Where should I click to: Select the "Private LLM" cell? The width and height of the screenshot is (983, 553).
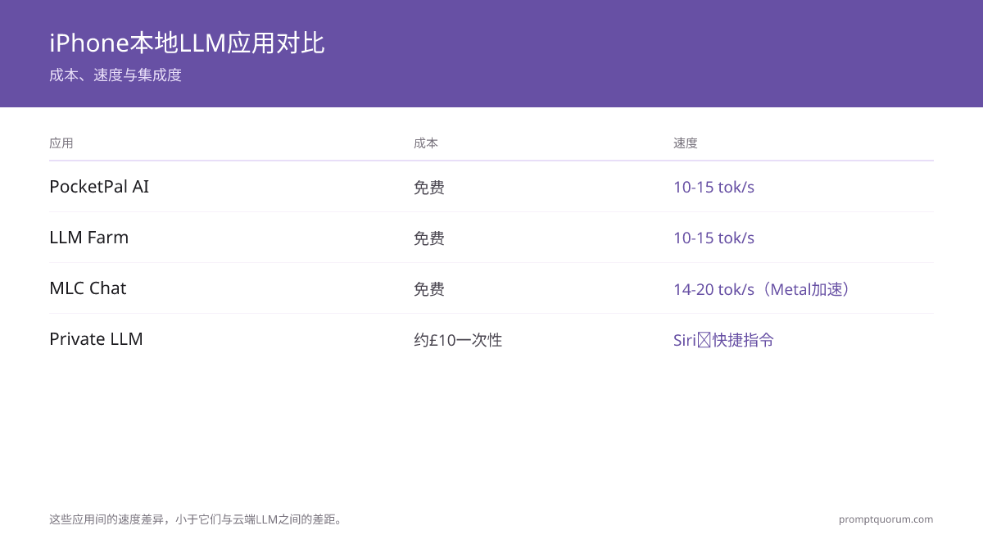coord(96,339)
